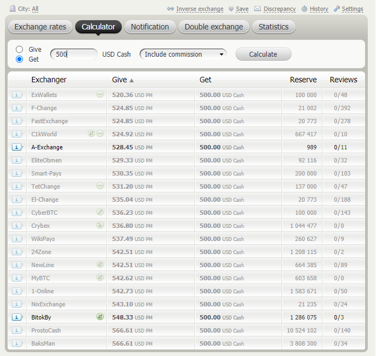Open the History link

pyautogui.click(x=319, y=9)
